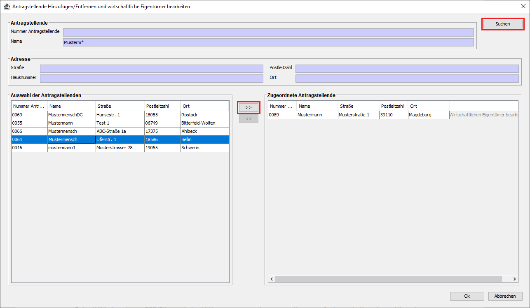Image resolution: width=530 pixels, height=308 pixels.
Task: Select the Musterstraße 1 cell
Action: coord(359,115)
